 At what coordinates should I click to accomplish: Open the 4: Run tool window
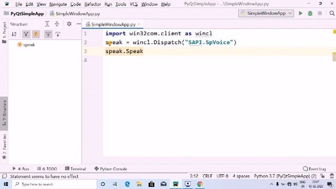click(20, 169)
